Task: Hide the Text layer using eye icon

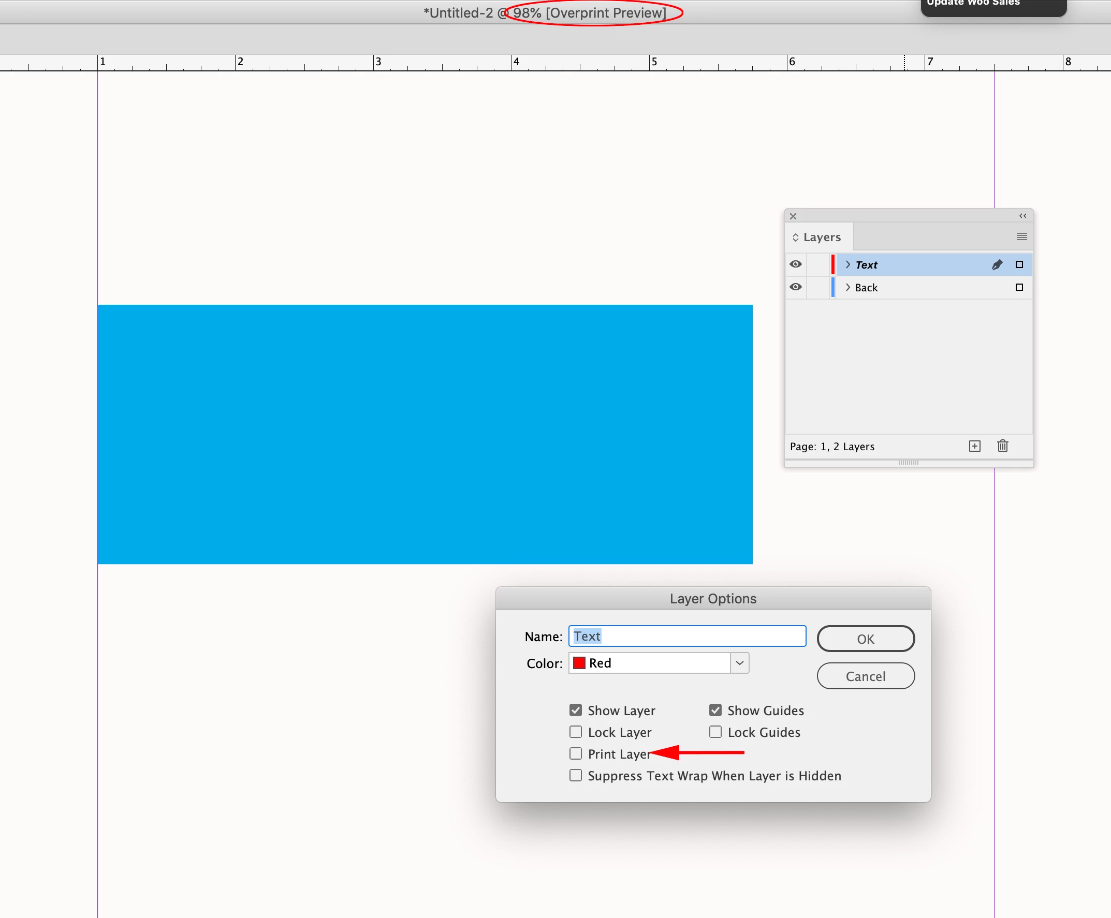Action: [795, 264]
